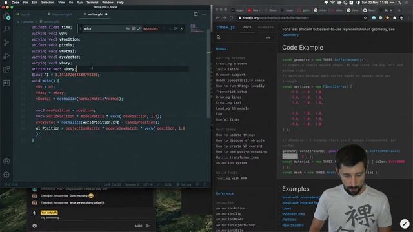Open the Explorer view in VS Code activity bar
The image size is (413, 232).
point(6,16)
